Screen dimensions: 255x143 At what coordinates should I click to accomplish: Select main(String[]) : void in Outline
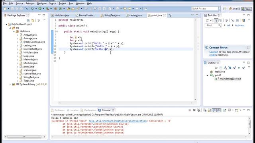coord(230,79)
